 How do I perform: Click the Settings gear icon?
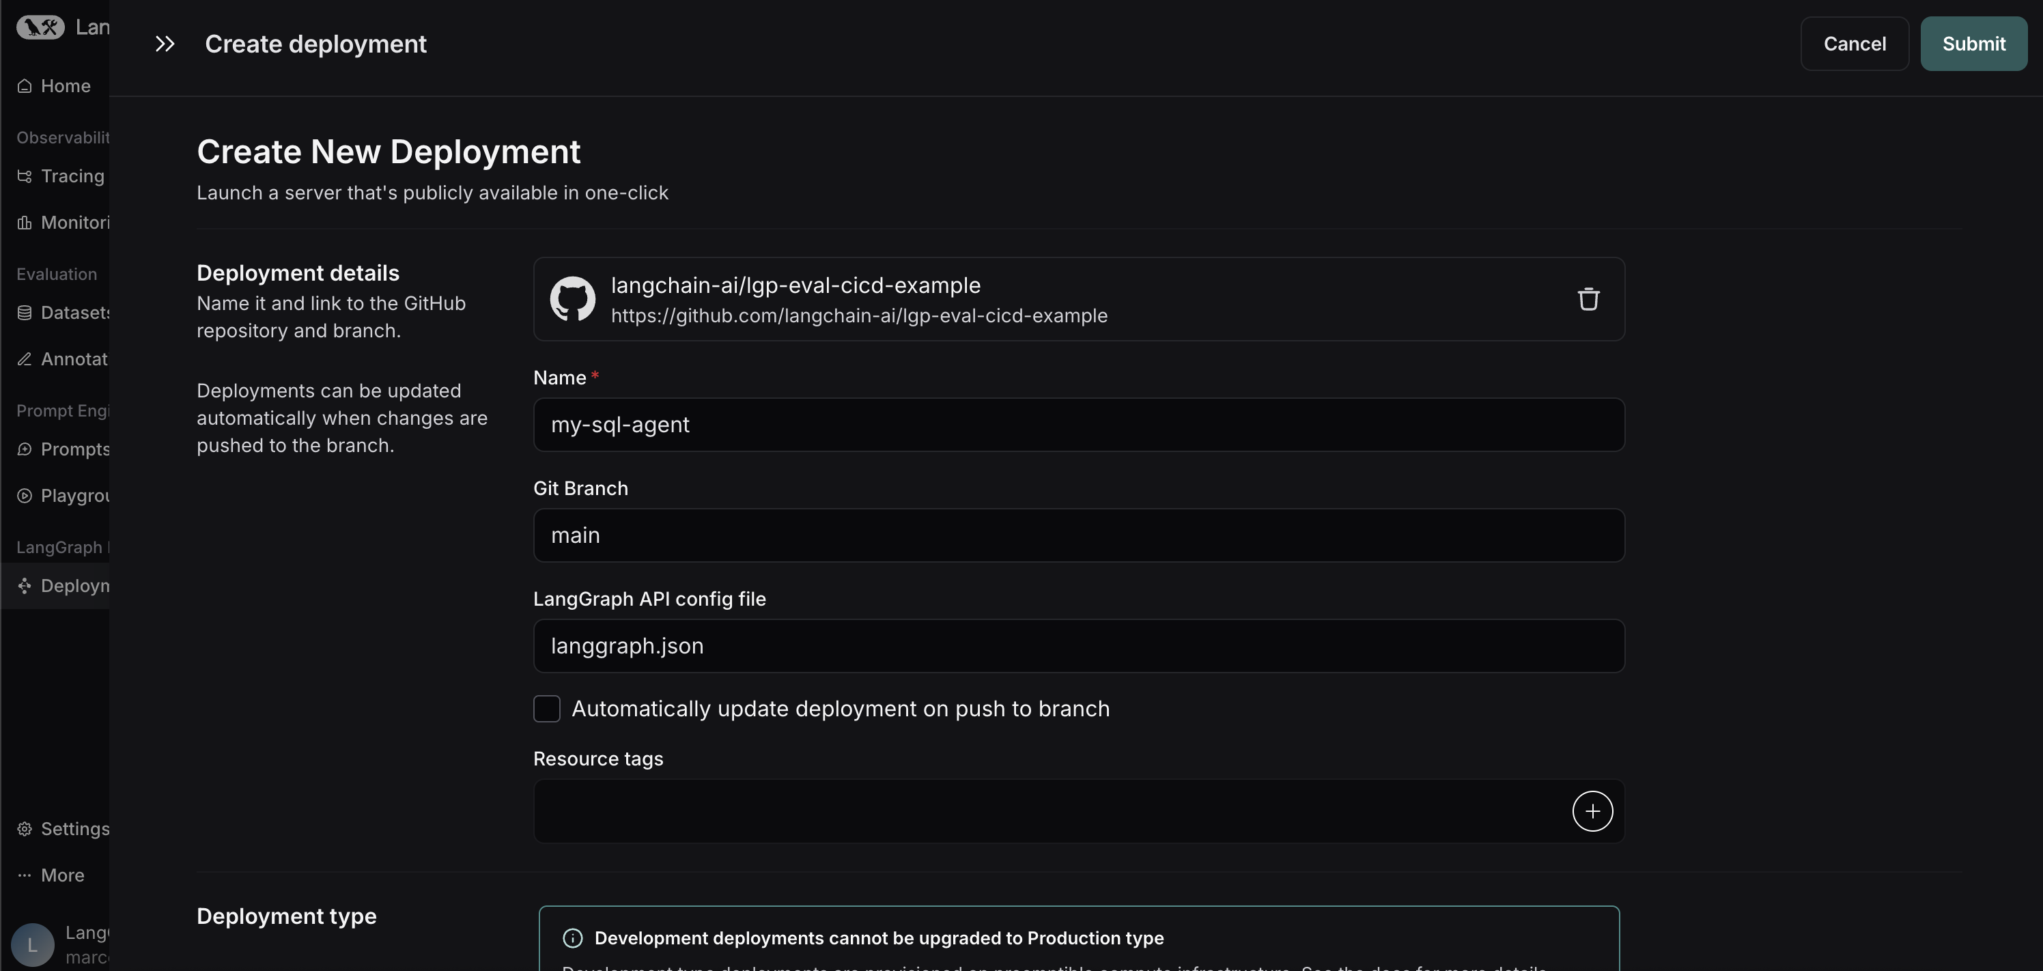click(x=25, y=829)
